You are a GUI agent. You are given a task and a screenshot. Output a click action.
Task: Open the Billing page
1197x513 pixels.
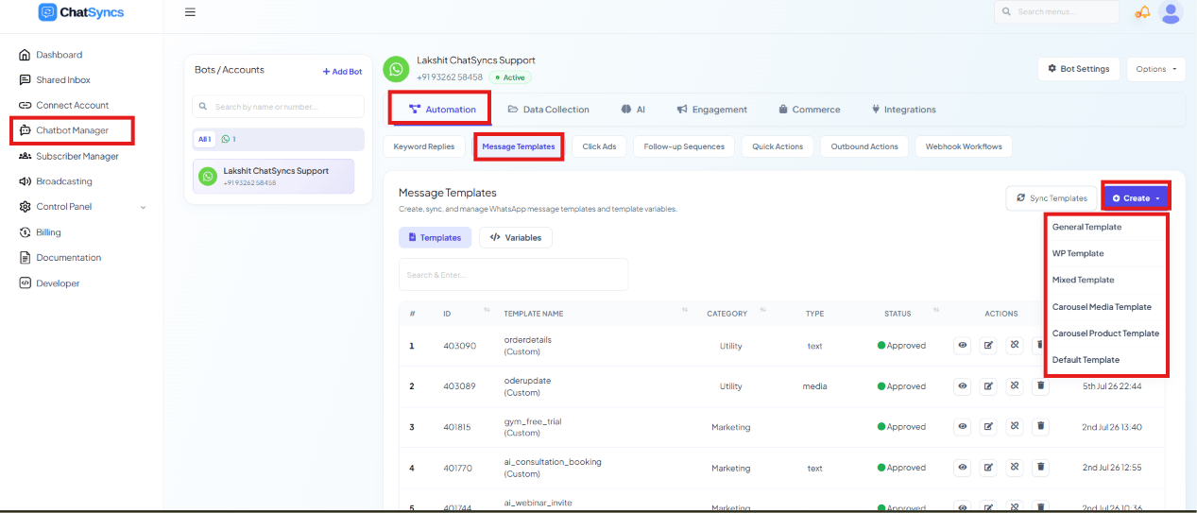click(x=48, y=232)
